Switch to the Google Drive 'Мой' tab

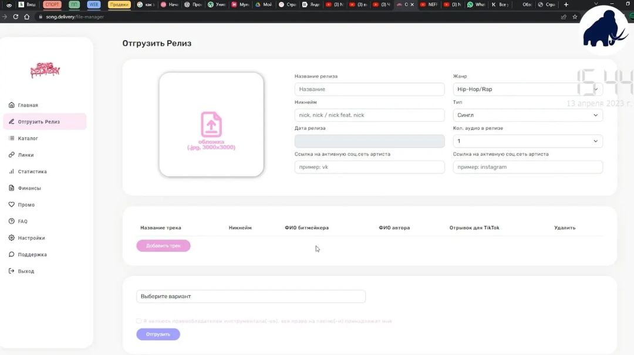pos(263,5)
